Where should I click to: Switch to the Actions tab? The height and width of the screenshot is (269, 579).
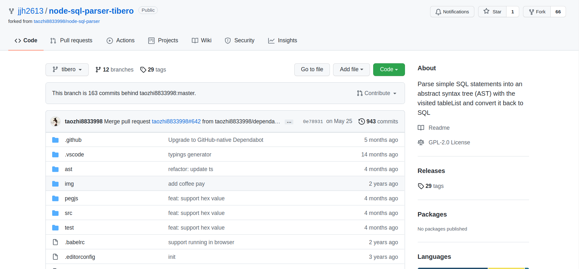(x=121, y=40)
